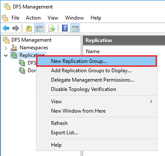Screen dimensions: 165x156
Task: Click the gray Forward arrow toolbar icon
Action: pos(16,28)
